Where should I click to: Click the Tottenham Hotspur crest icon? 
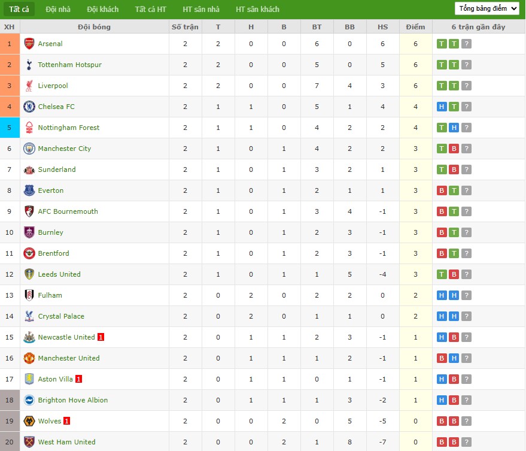(x=29, y=65)
